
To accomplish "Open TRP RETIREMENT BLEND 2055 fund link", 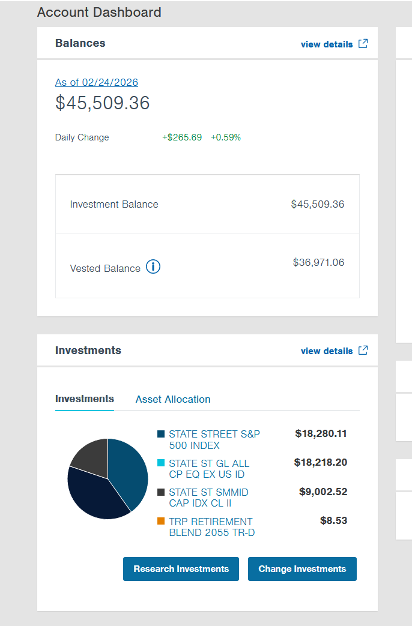I will [x=211, y=527].
